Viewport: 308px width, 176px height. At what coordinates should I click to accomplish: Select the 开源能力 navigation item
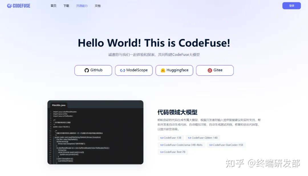[82, 6]
